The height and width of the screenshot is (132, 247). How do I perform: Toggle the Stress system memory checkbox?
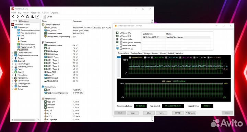121,43
